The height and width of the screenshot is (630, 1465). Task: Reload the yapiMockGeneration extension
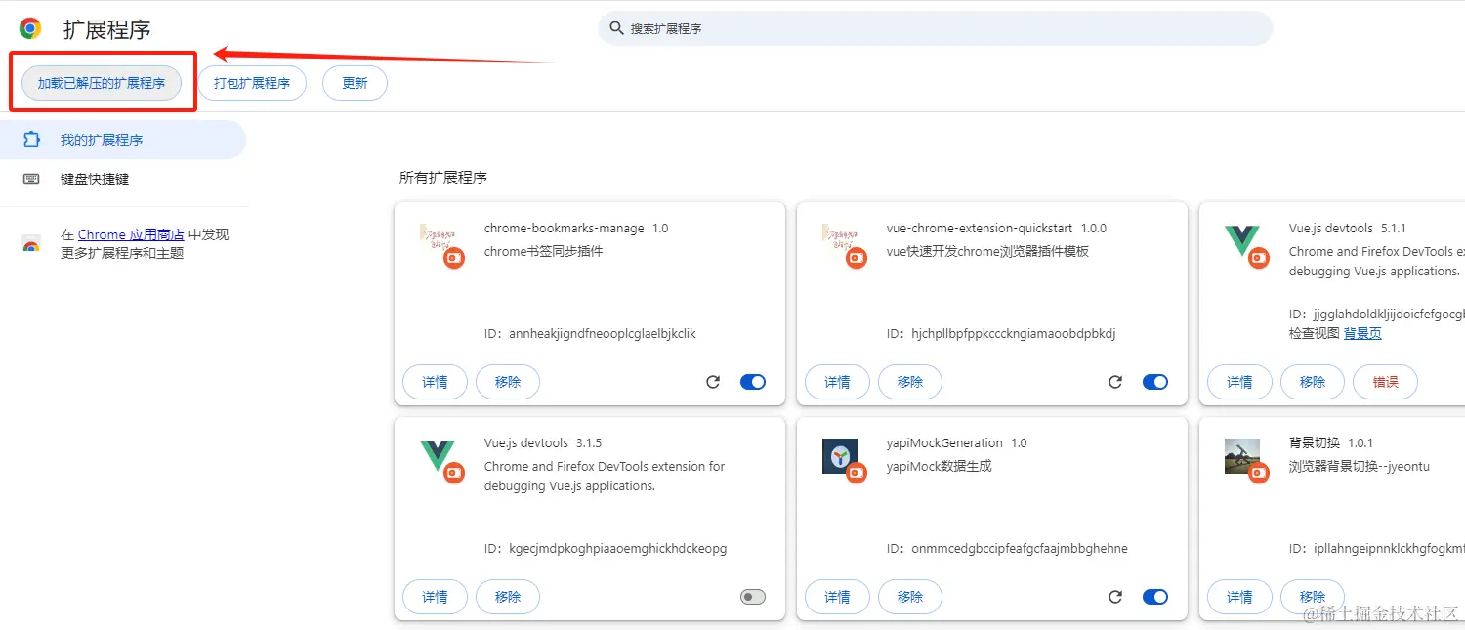click(1115, 597)
